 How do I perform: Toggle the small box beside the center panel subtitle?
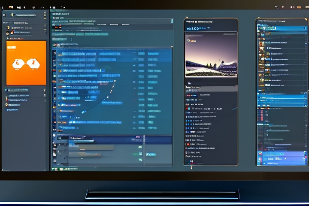click(x=72, y=39)
